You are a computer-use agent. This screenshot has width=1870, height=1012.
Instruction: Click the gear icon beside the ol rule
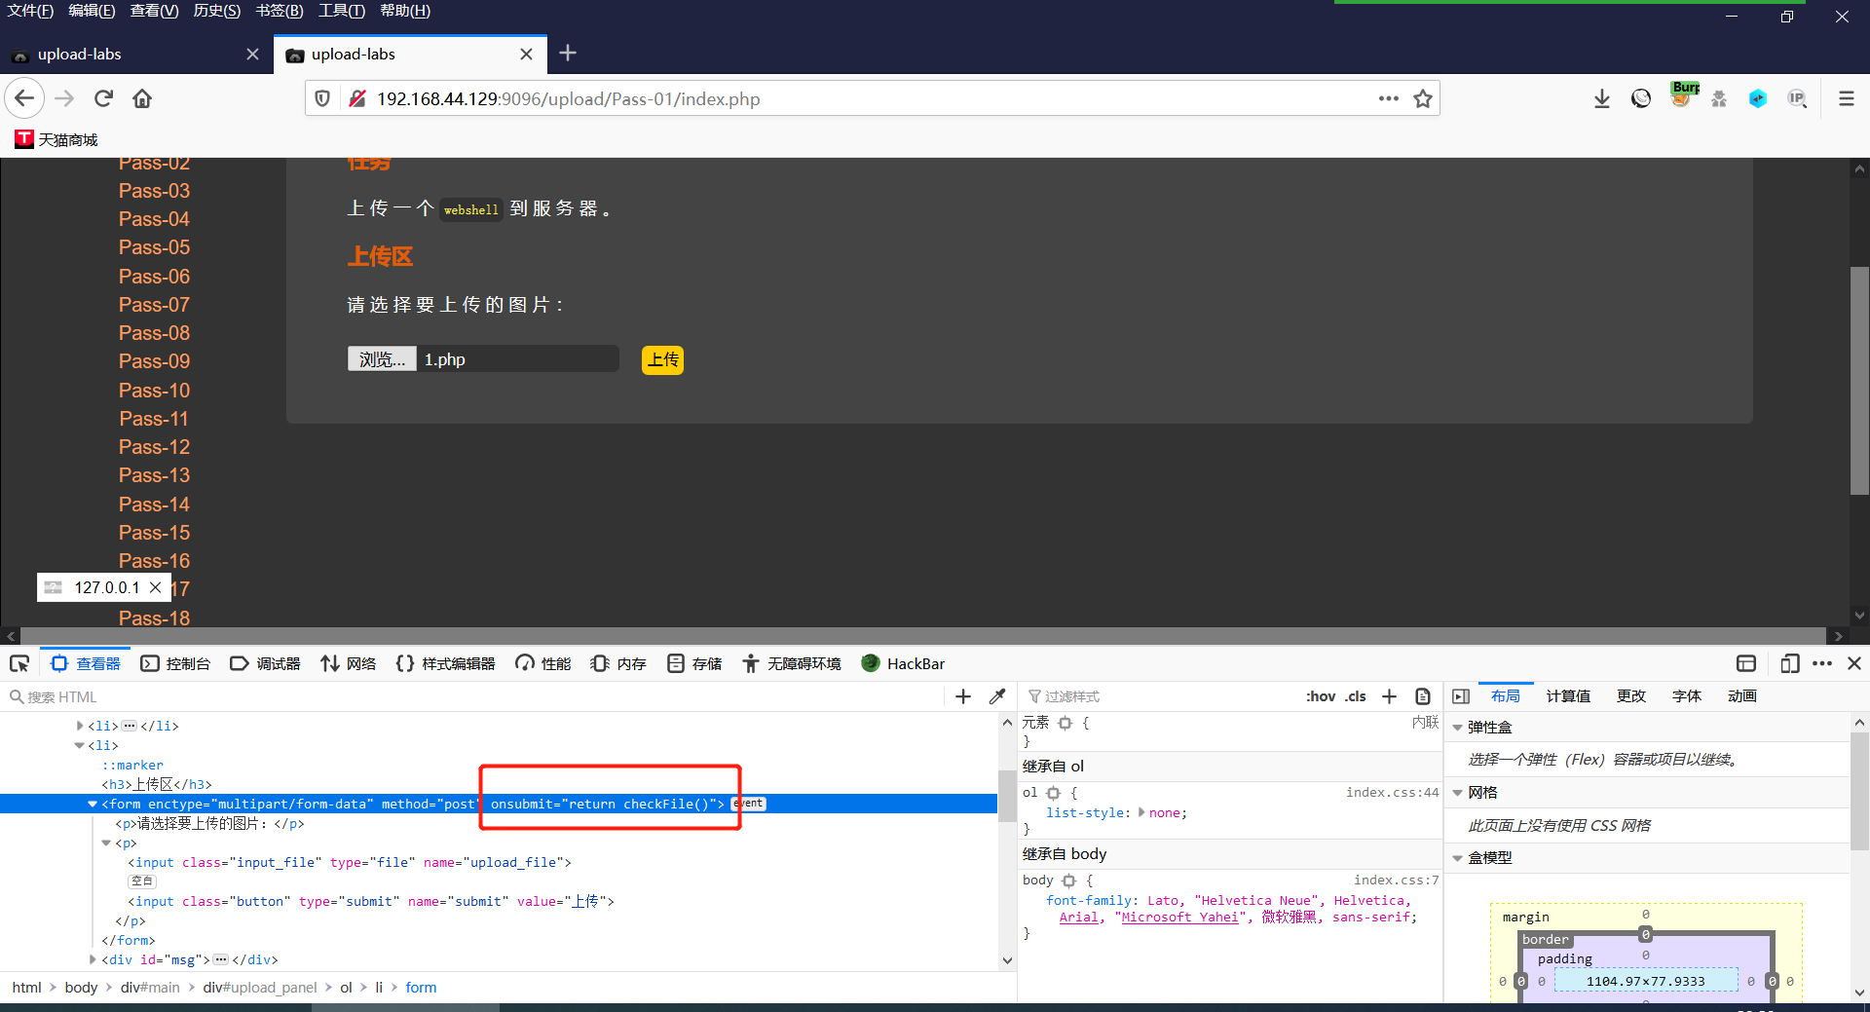pyautogui.click(x=1053, y=793)
